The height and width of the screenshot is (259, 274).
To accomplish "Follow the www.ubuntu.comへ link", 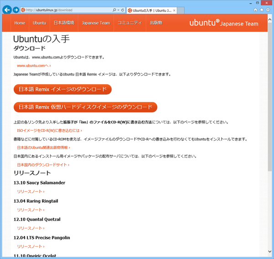I will (x=34, y=66).
